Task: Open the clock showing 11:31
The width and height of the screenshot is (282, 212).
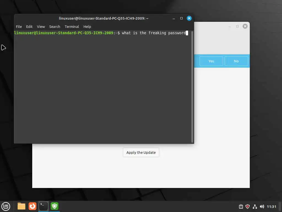Action: tap(271, 206)
